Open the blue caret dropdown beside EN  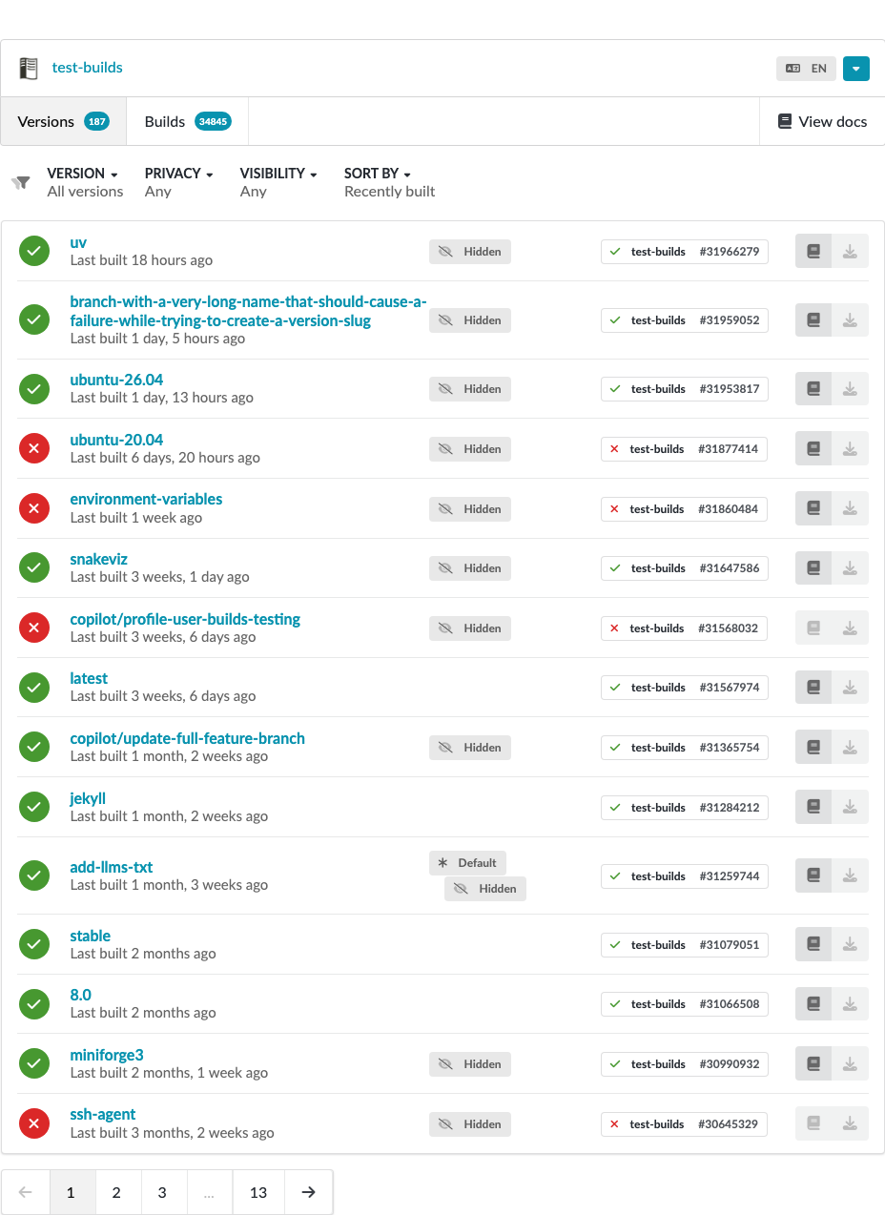(x=856, y=69)
